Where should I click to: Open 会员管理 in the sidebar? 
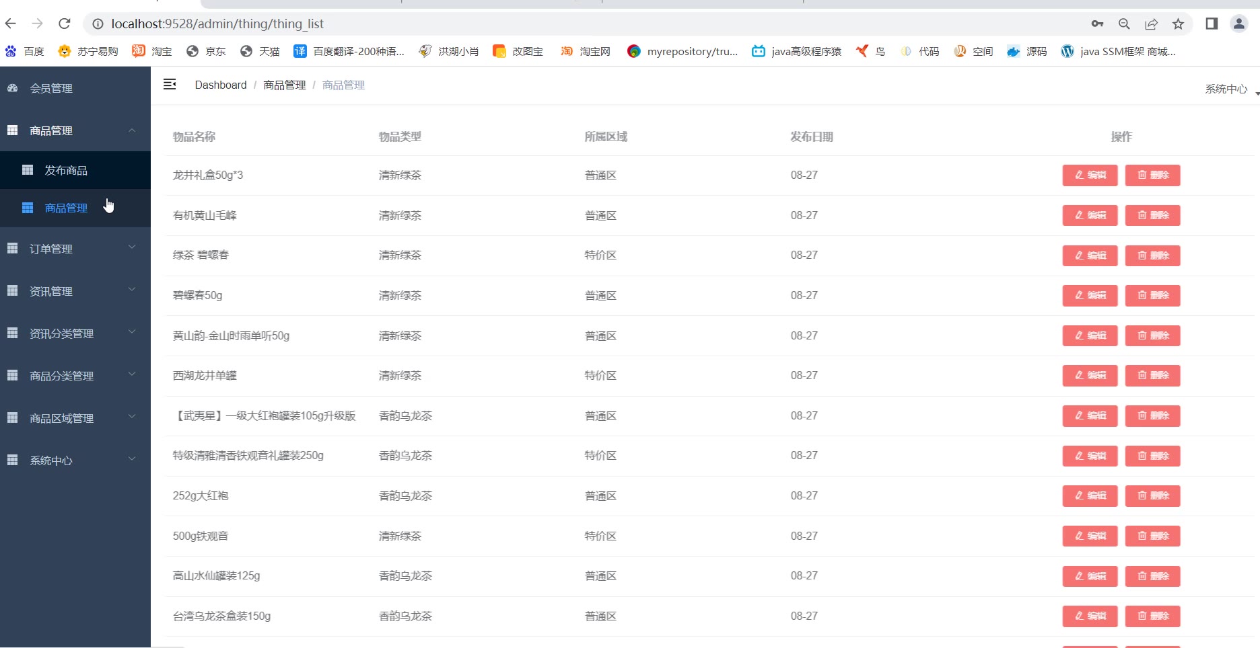(x=75, y=88)
